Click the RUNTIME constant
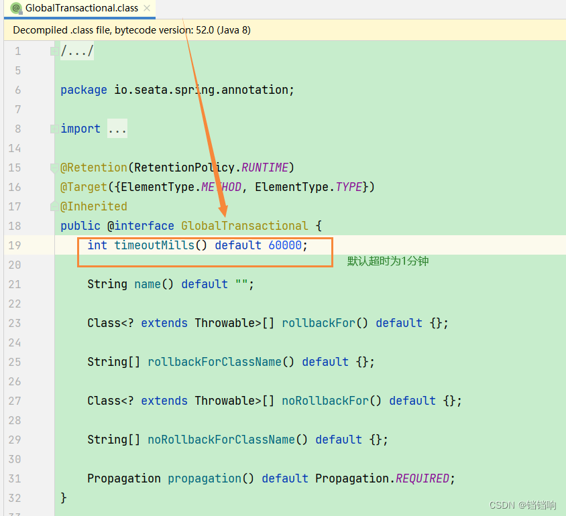The width and height of the screenshot is (566, 516). [x=265, y=168]
